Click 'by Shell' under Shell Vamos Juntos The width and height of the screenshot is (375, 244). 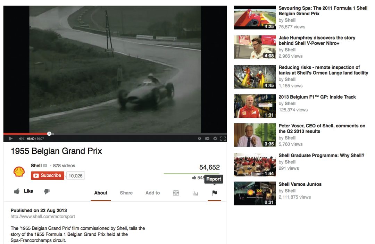(287, 191)
